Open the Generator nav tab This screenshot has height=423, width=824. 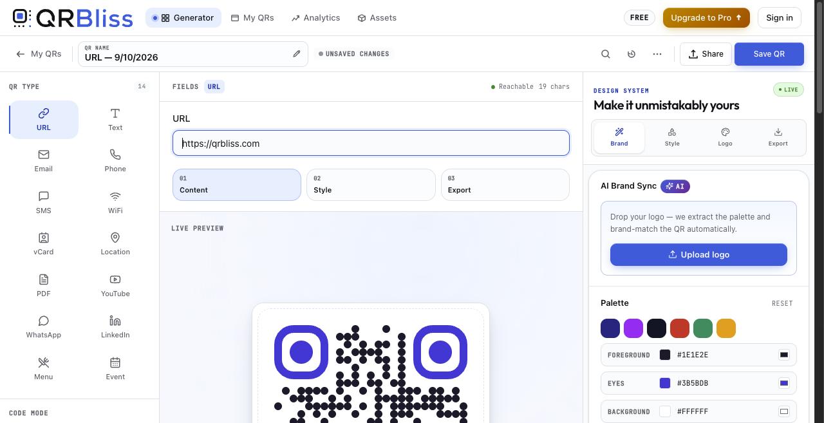(x=183, y=18)
